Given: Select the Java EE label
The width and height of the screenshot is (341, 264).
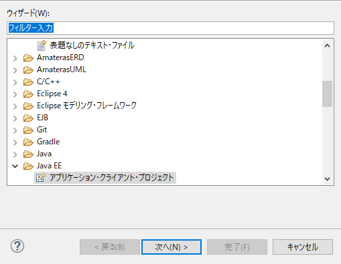Looking at the screenshot, I should (x=49, y=166).
